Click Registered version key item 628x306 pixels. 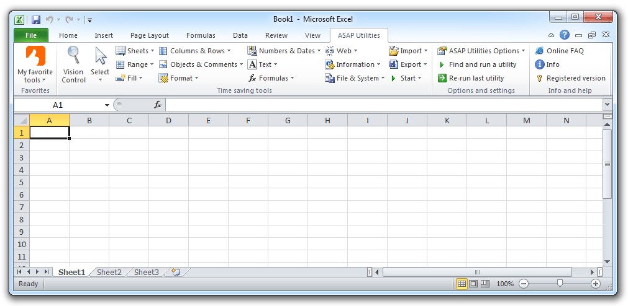pos(571,78)
